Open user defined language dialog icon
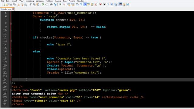The height and width of the screenshot is (109, 194). (88, 5)
